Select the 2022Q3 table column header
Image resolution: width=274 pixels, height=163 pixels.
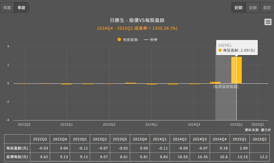coord(40,139)
